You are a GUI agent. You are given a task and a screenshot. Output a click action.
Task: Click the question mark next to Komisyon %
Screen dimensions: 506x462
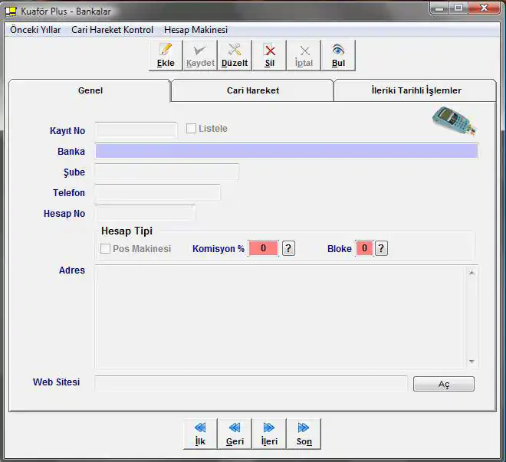[x=288, y=248]
